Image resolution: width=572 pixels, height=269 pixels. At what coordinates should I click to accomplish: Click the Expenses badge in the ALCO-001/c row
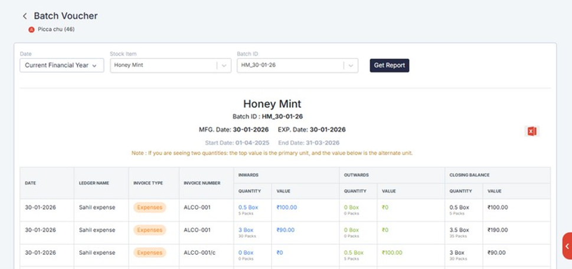150,253
